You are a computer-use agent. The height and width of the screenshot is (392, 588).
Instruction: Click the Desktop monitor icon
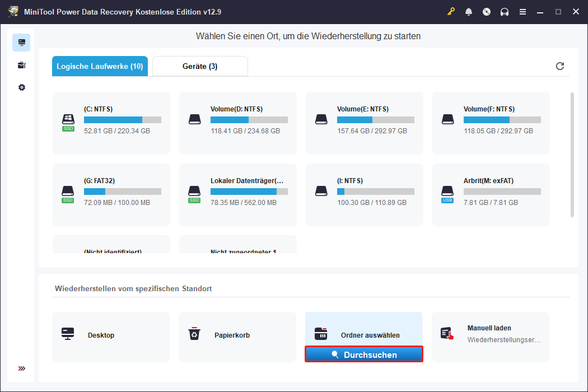tap(68, 334)
